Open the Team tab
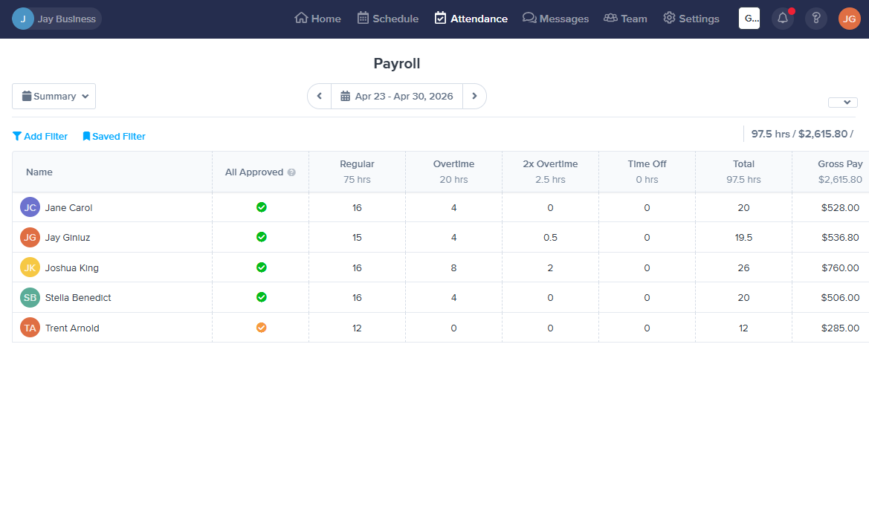869x532 pixels. coord(626,19)
